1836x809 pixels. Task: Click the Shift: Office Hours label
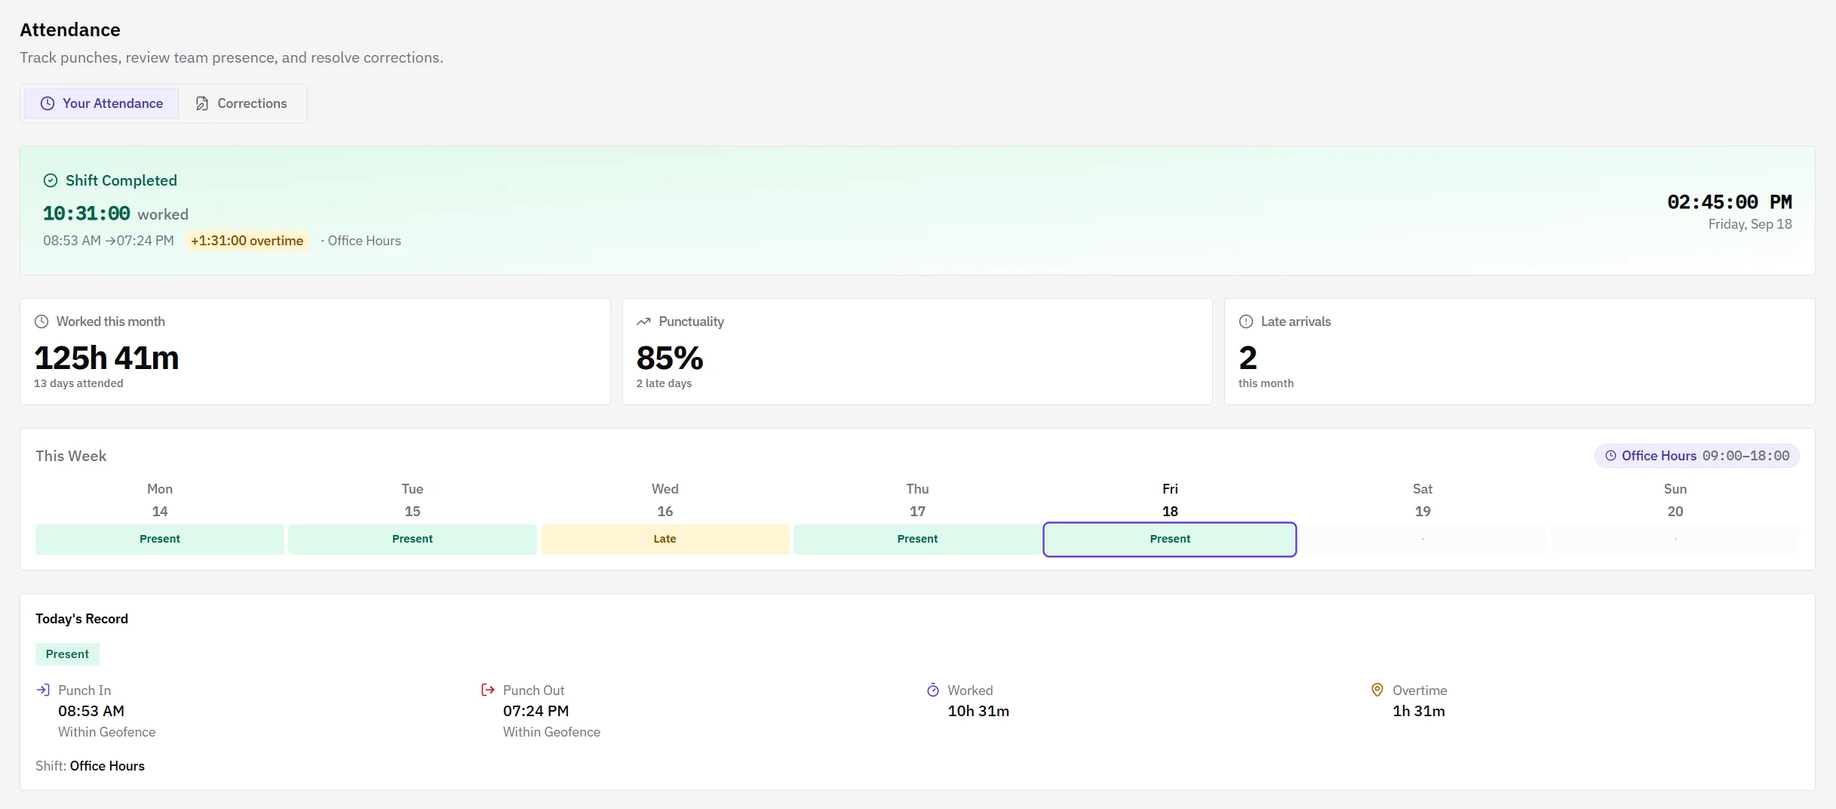click(x=90, y=766)
